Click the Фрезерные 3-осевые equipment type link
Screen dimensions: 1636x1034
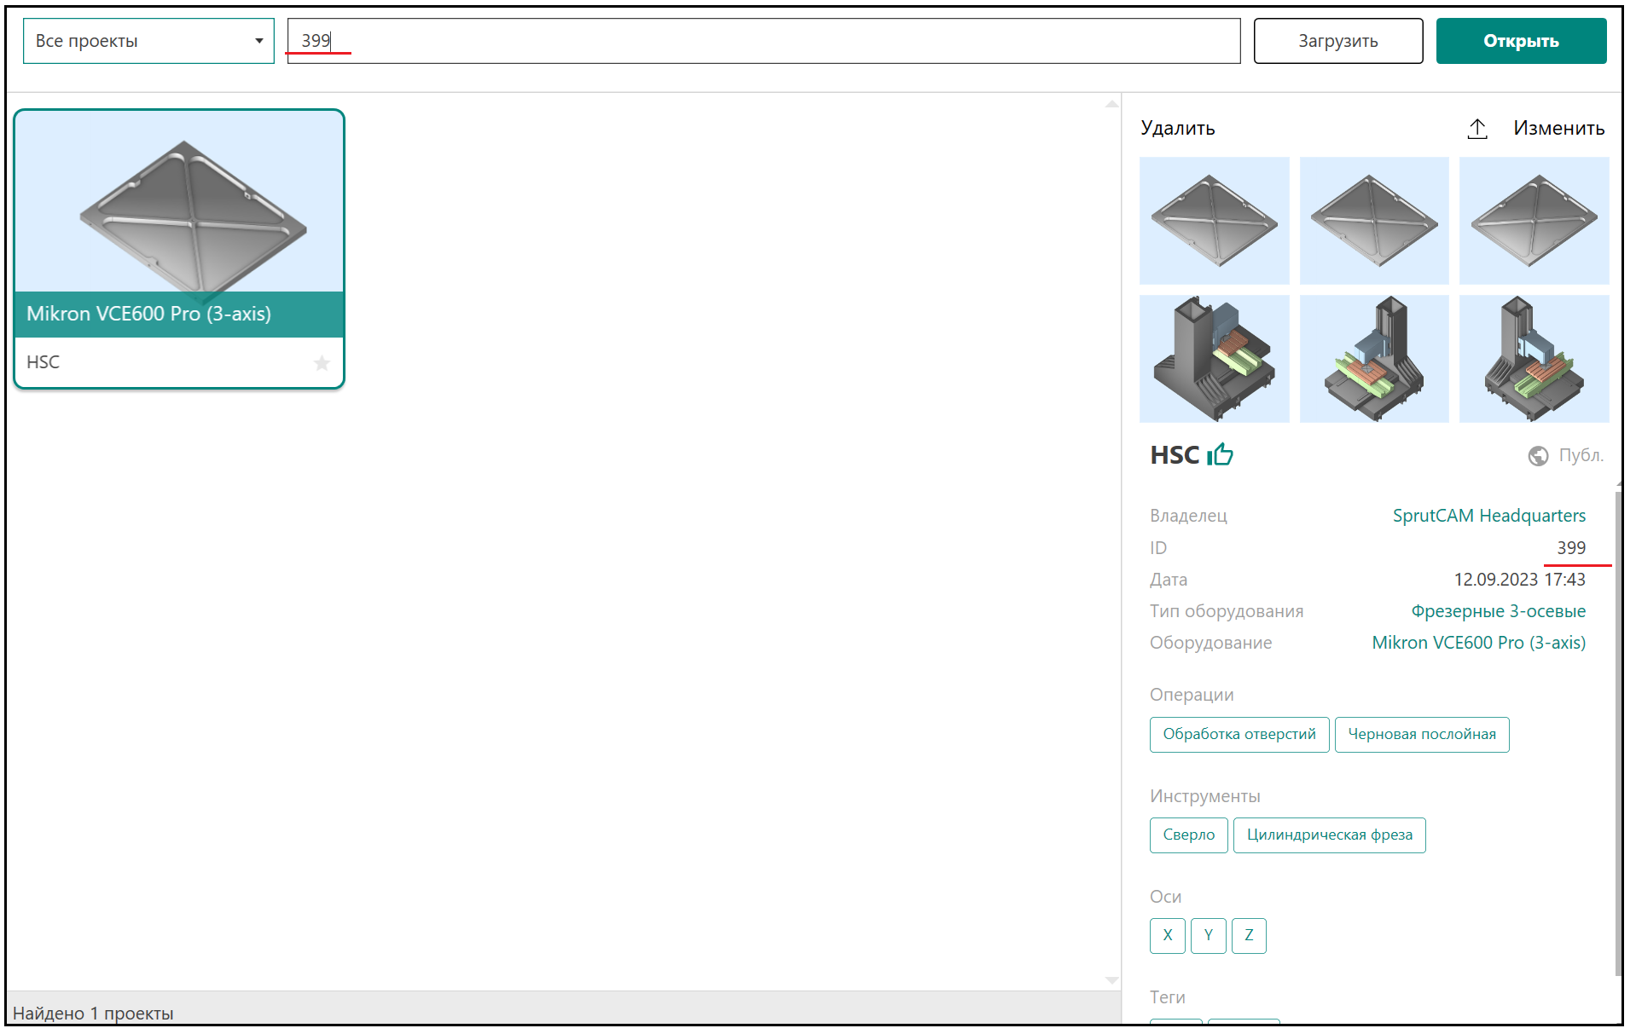click(1498, 611)
